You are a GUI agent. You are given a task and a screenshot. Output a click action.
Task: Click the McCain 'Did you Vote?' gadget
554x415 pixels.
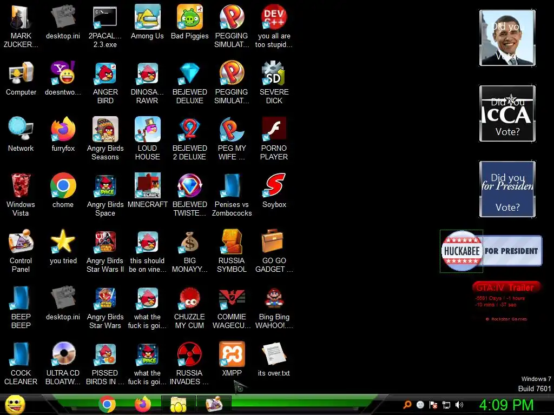pos(507,113)
